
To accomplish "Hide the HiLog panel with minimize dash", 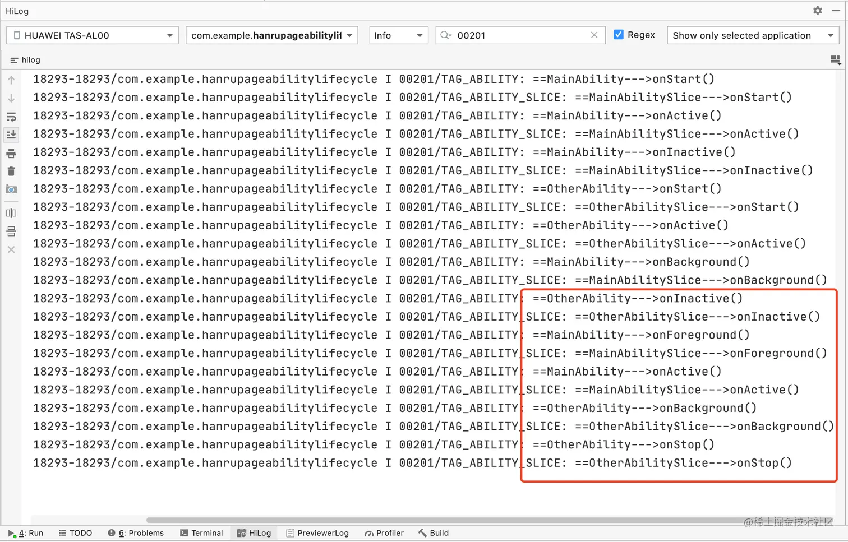I will (x=836, y=11).
